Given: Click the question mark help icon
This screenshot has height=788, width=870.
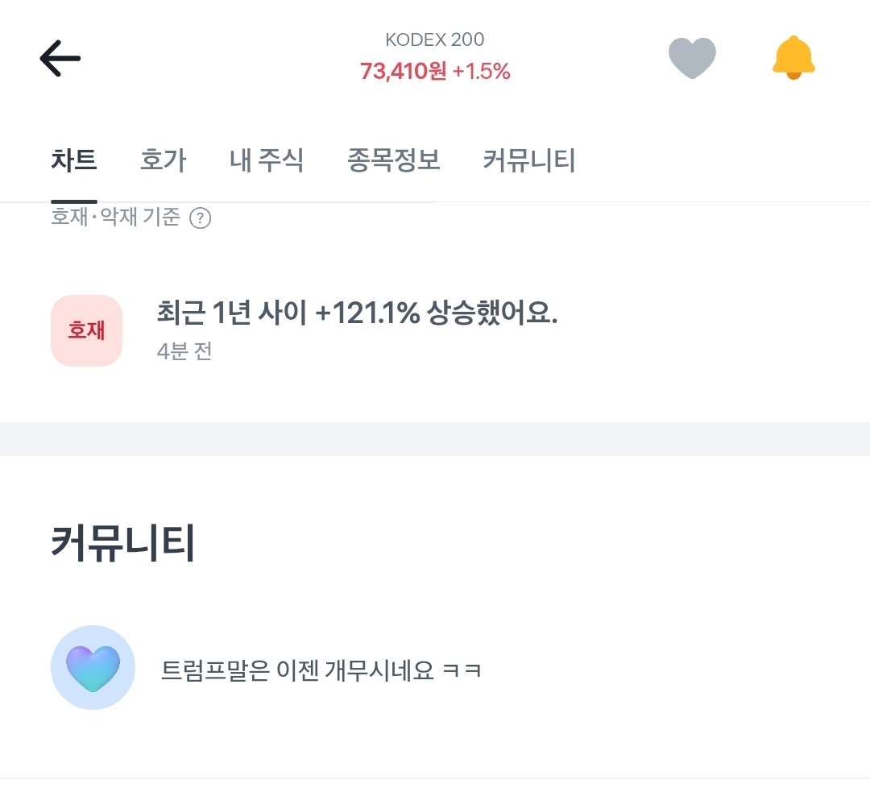Looking at the screenshot, I should [x=200, y=218].
